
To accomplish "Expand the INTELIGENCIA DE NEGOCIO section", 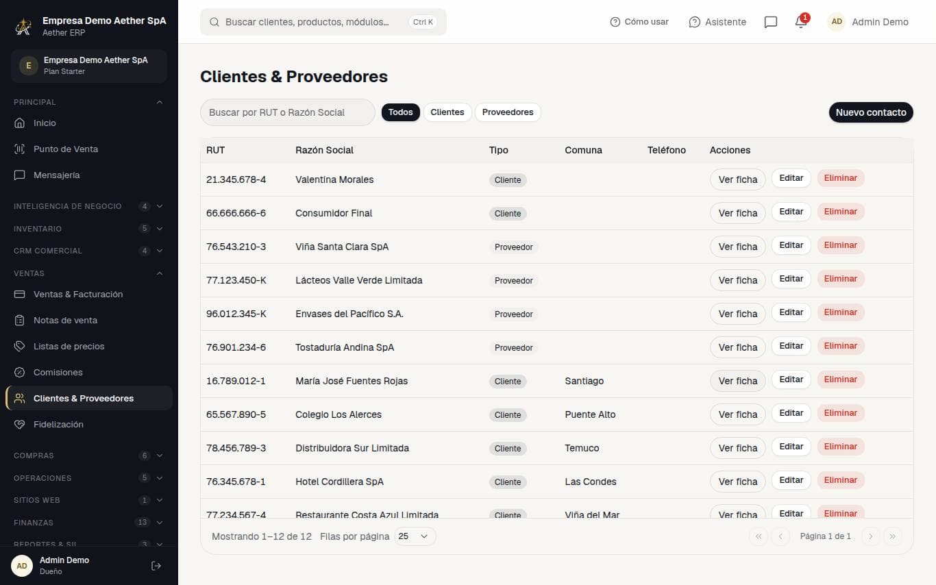I will click(89, 206).
